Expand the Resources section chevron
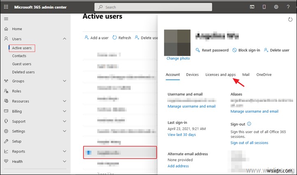Viewport: 297px width, 175px height. tap(65, 101)
